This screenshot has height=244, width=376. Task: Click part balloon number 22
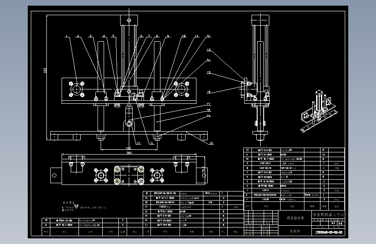click(x=138, y=143)
